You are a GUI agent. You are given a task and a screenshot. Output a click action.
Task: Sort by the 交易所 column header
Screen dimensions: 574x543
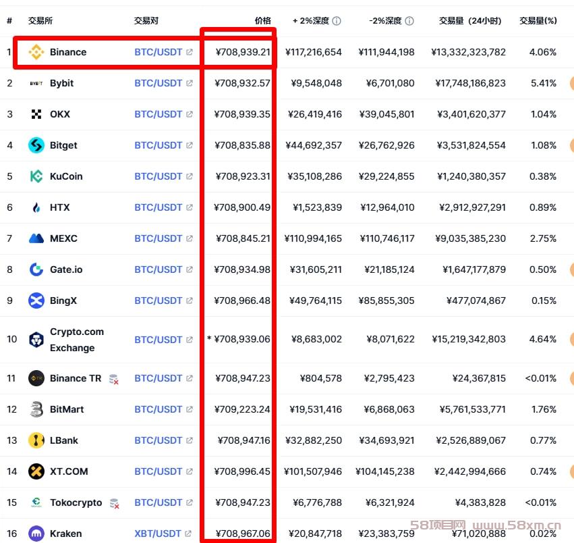tap(40, 21)
